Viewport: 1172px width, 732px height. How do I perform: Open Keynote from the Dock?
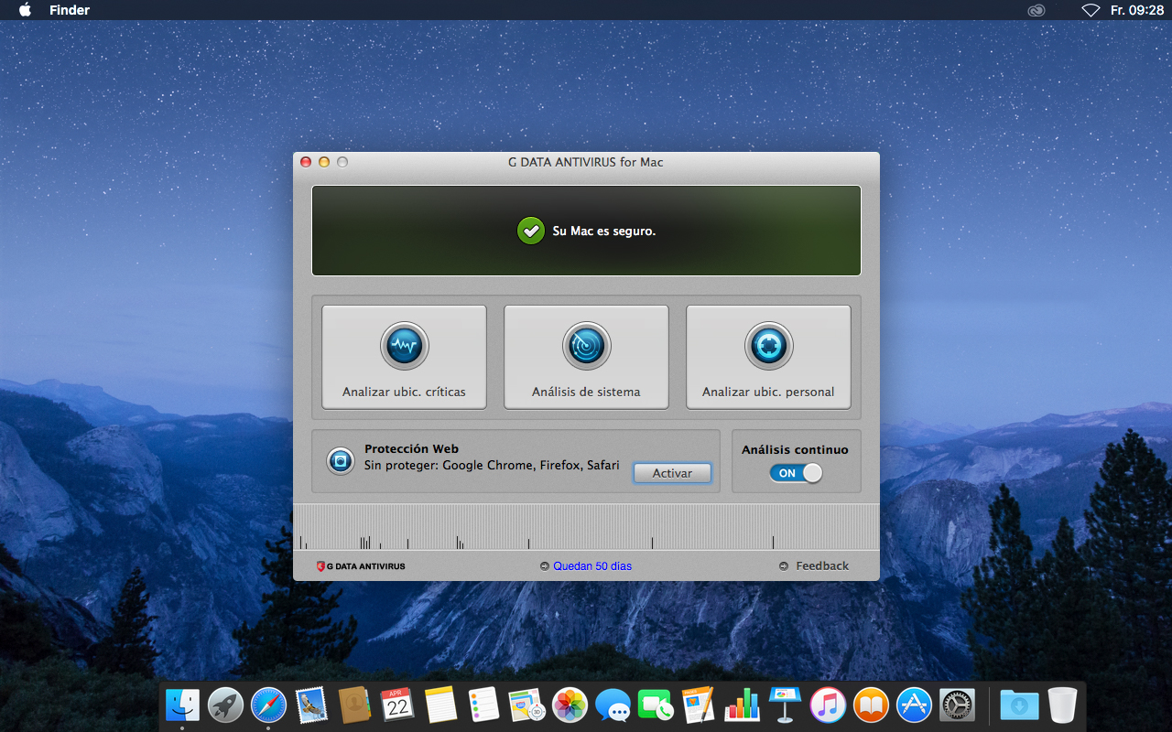point(785,705)
